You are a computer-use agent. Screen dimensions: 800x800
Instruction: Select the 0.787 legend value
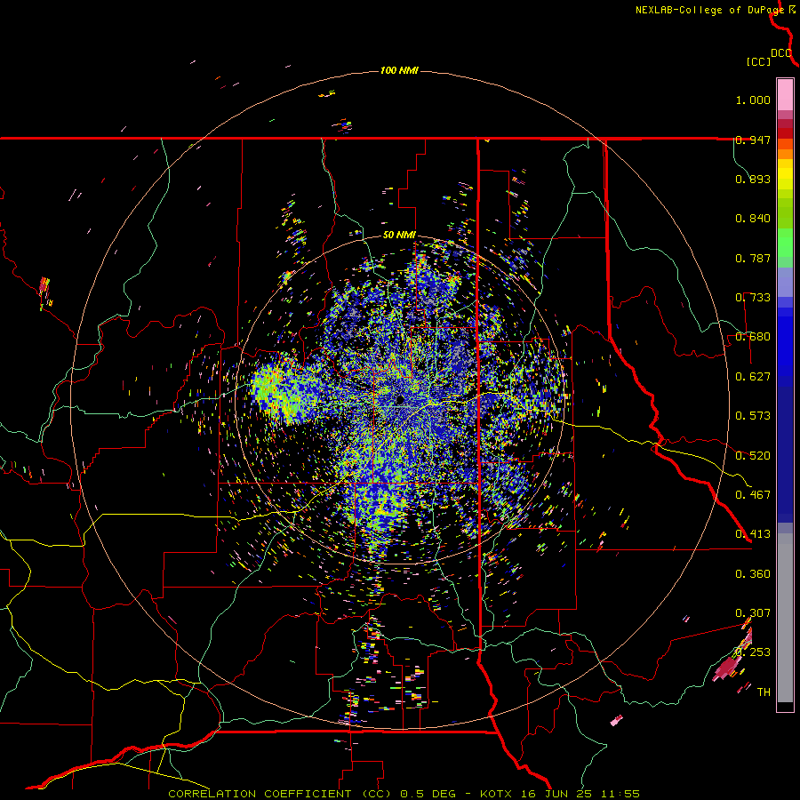(753, 258)
